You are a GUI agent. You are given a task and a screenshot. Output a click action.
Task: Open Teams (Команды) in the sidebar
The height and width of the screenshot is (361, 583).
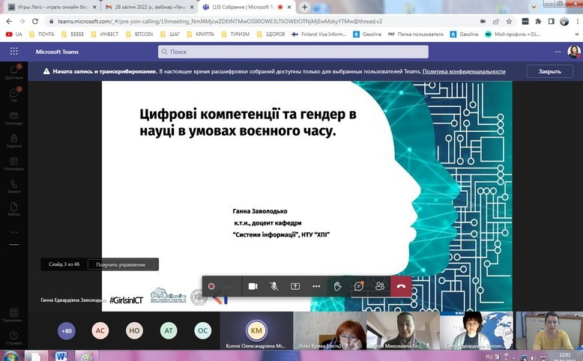(x=13, y=118)
